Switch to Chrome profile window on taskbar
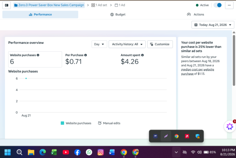Viewport: 236px width, 158px height. coord(135,152)
